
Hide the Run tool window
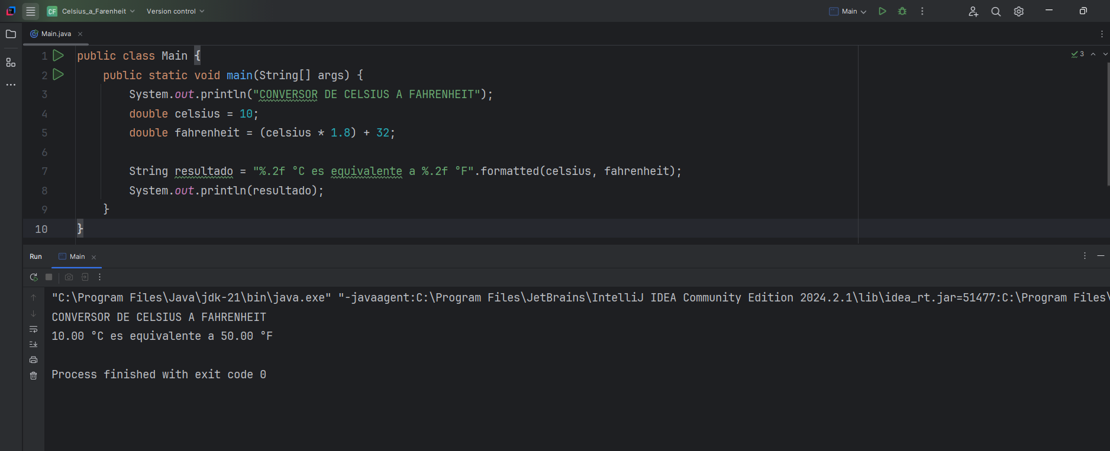(1101, 256)
